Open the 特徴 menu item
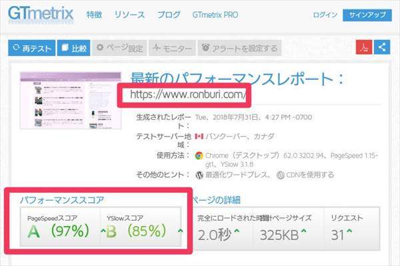The image size is (400, 266). point(94,15)
